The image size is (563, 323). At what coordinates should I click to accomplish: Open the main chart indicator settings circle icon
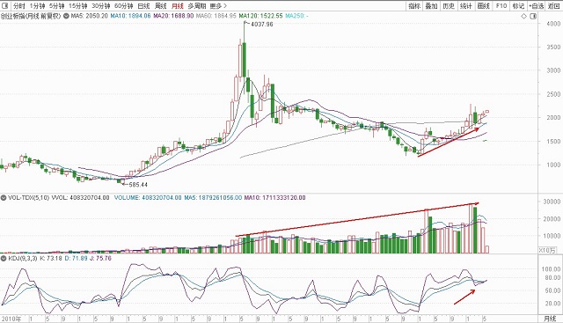[67, 16]
